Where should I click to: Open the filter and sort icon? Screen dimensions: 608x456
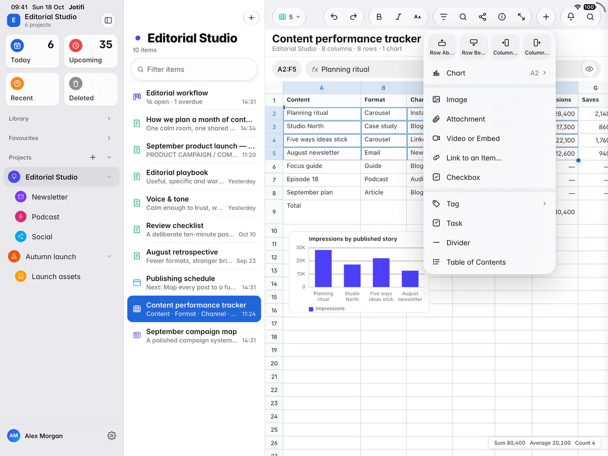coord(443,17)
